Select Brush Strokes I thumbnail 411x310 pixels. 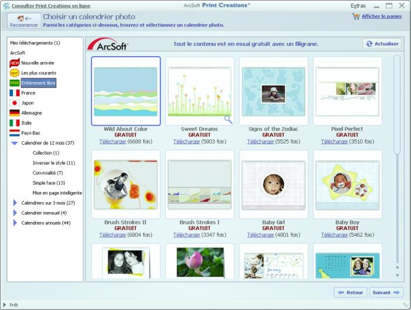[x=200, y=185]
